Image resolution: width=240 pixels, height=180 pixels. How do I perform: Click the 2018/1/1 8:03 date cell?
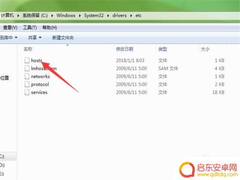pos(130,60)
